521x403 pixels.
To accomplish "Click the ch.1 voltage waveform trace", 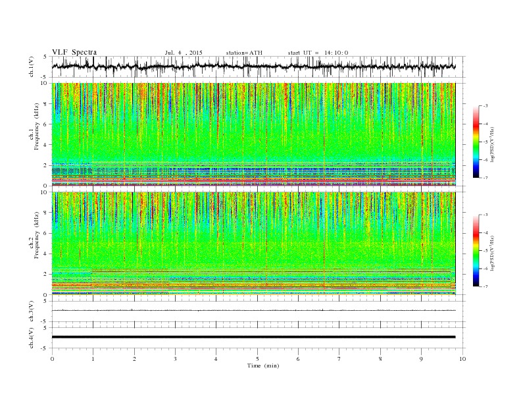I will click(x=253, y=67).
